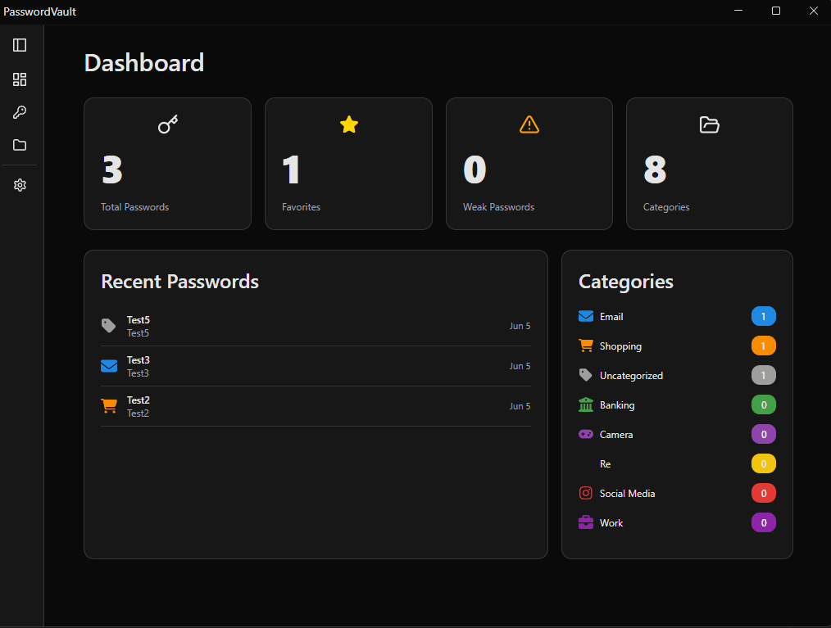Open Categories via folder sidebar icon
This screenshot has height=628, width=831.
[19, 145]
